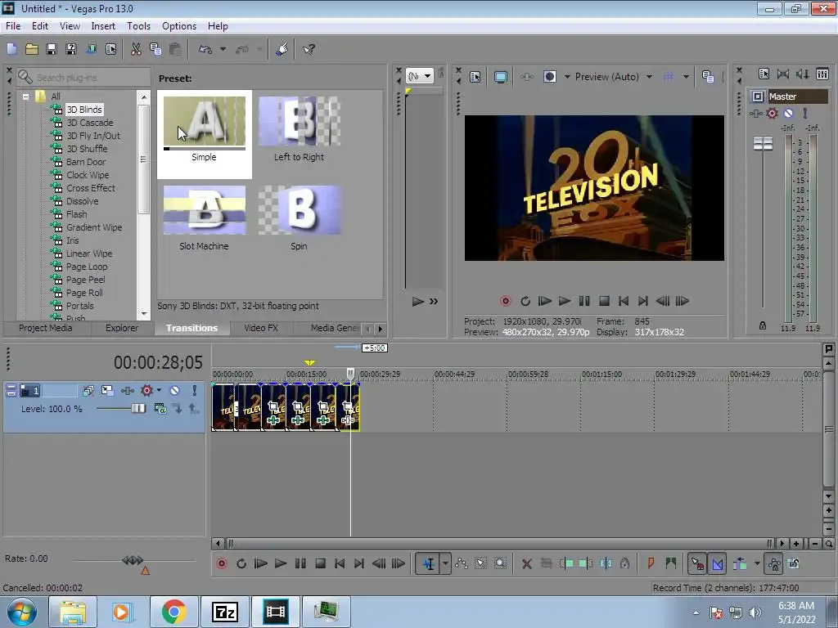Open a project with the folder icon
The width and height of the screenshot is (838, 628).
click(32, 49)
